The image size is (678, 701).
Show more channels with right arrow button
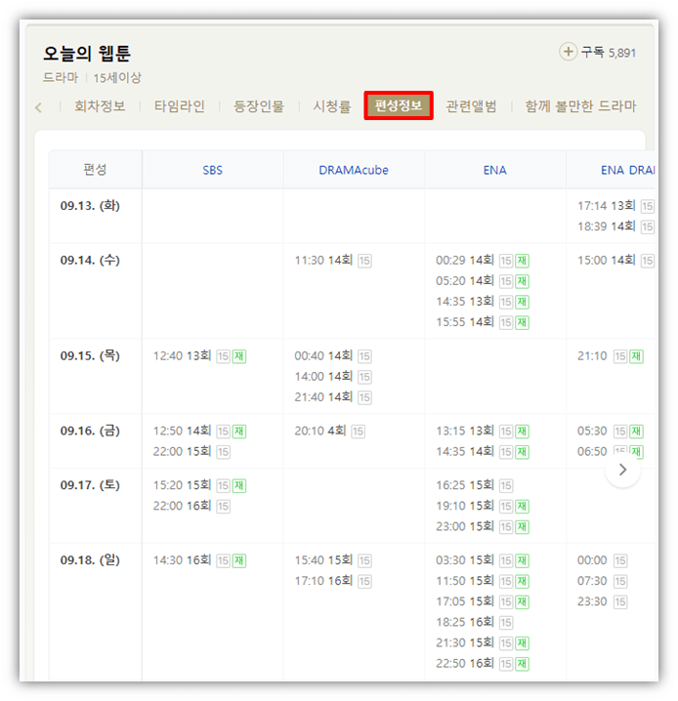622,470
